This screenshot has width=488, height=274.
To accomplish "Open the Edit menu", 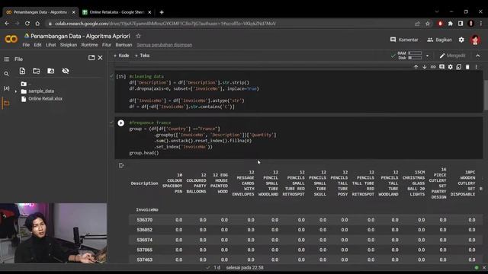I will point(37,45).
